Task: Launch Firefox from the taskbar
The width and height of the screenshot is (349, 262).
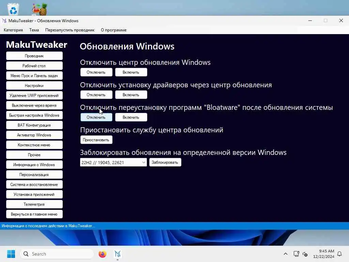Action: pos(102,254)
